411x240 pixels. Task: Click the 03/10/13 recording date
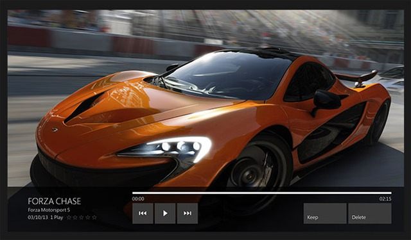tap(38, 217)
